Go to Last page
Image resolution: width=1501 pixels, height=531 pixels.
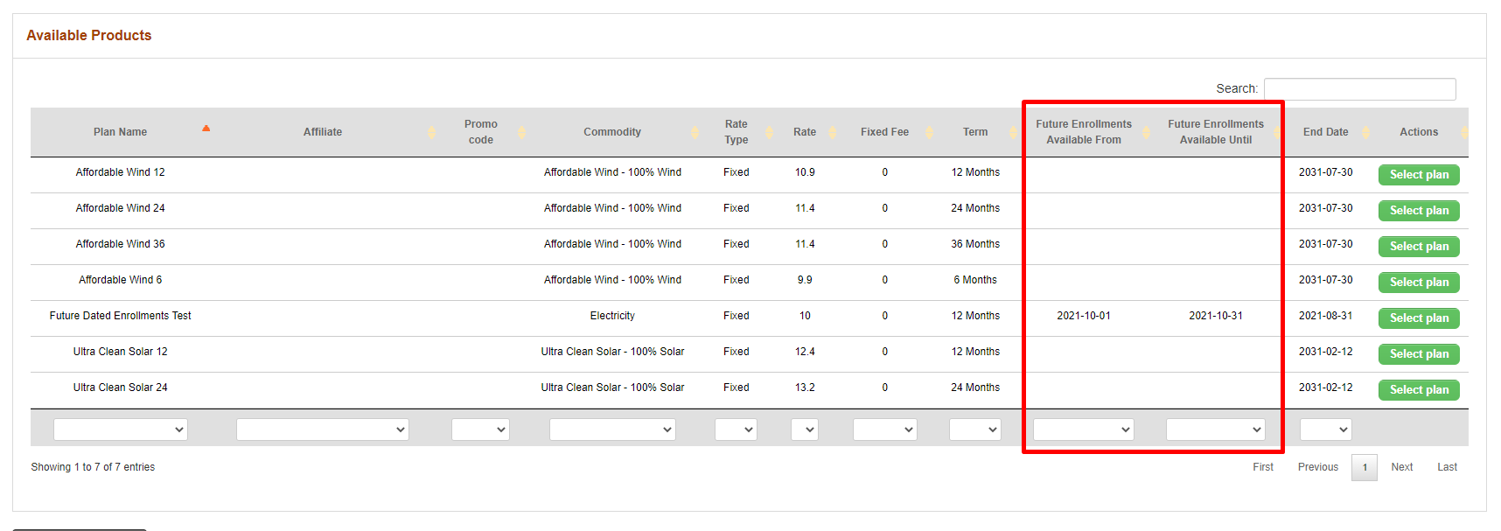pos(1448,467)
